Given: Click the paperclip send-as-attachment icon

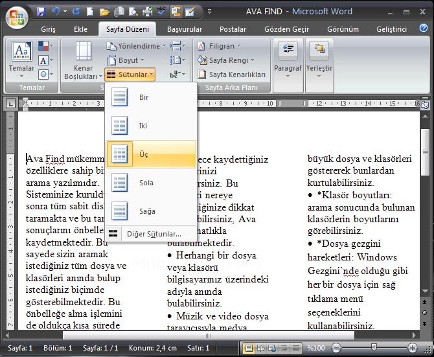Looking at the screenshot, I should pos(119,12).
